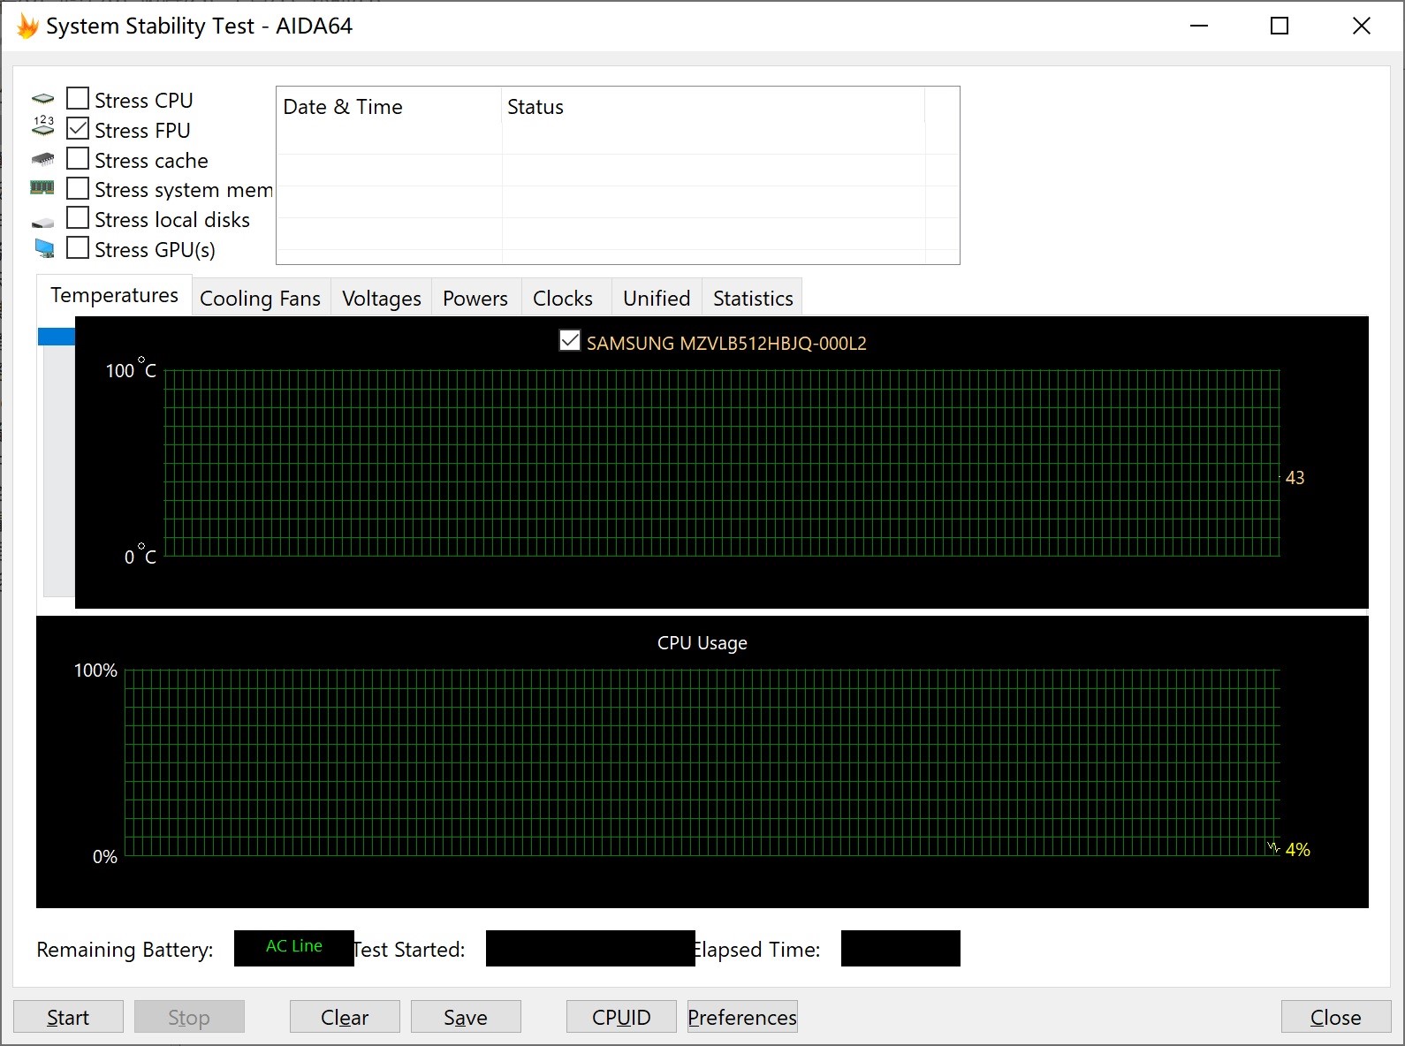The width and height of the screenshot is (1405, 1046).
Task: Click the Clear button
Action: [345, 1017]
